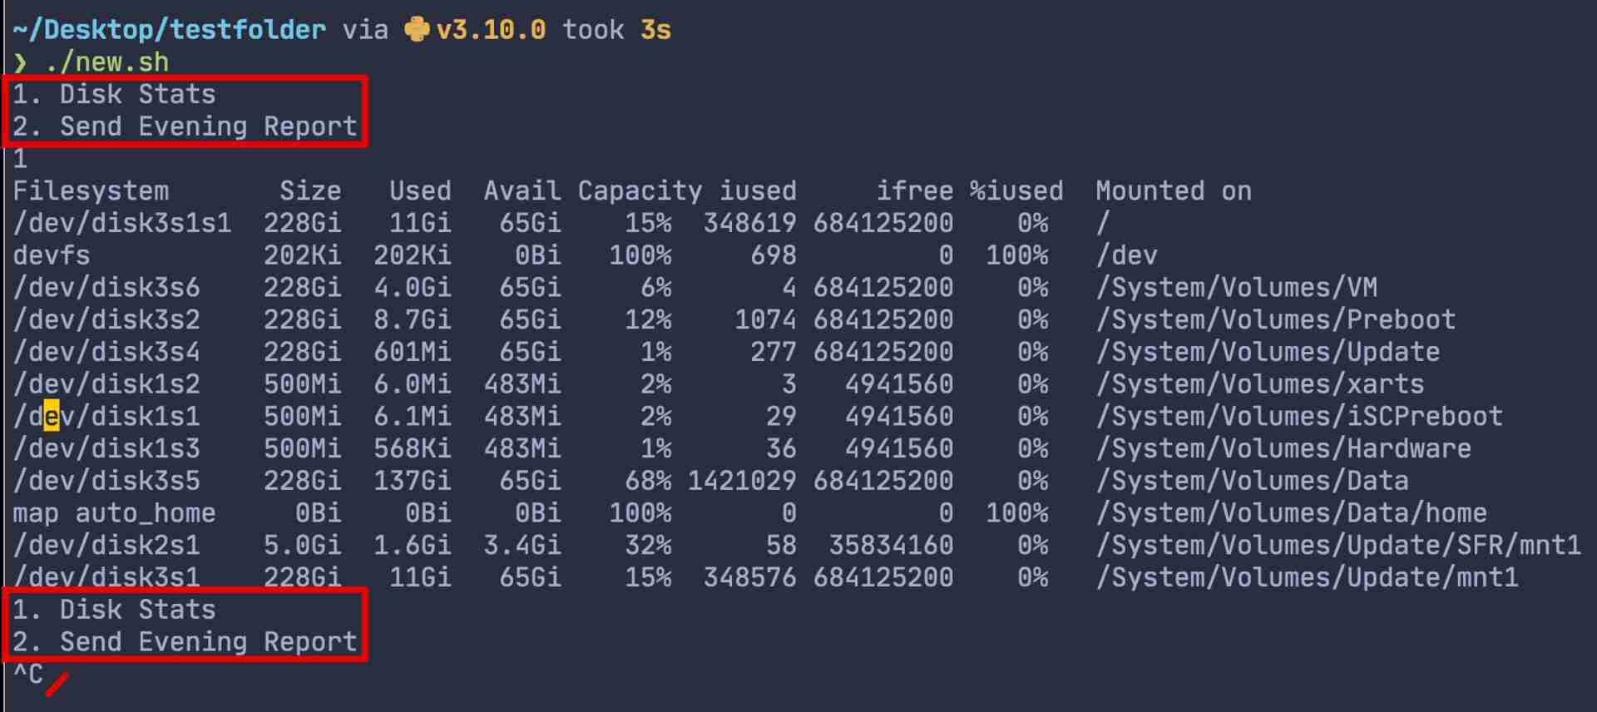Click the ./new.sh command text
Screen dimensions: 1597x712
[x=107, y=62]
